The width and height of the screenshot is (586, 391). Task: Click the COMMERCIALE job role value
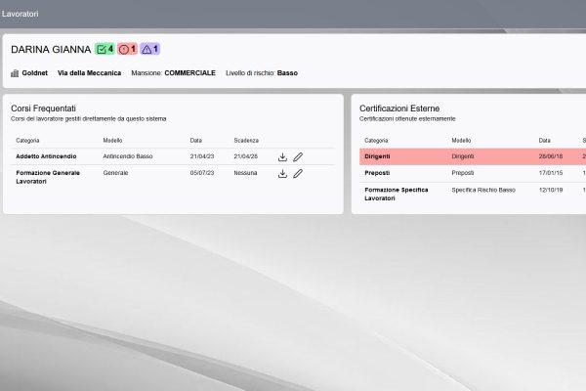pyautogui.click(x=189, y=73)
